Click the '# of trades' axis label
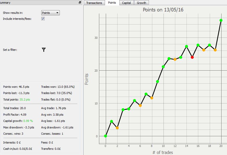This screenshot has width=227, height=155. [163, 152]
